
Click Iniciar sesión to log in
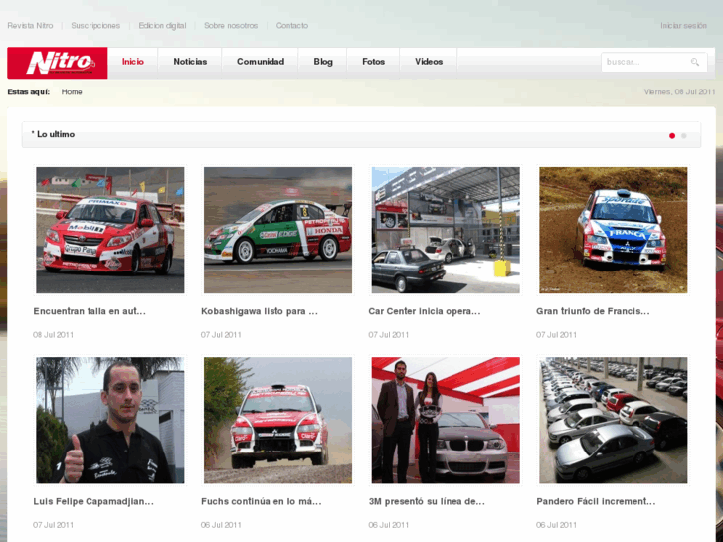coord(683,26)
